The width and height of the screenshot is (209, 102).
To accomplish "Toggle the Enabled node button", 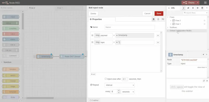I will (x=94, y=100).
